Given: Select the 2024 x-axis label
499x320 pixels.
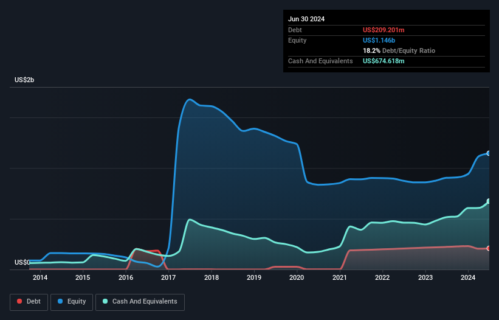Looking at the screenshot, I should tap(468, 277).
